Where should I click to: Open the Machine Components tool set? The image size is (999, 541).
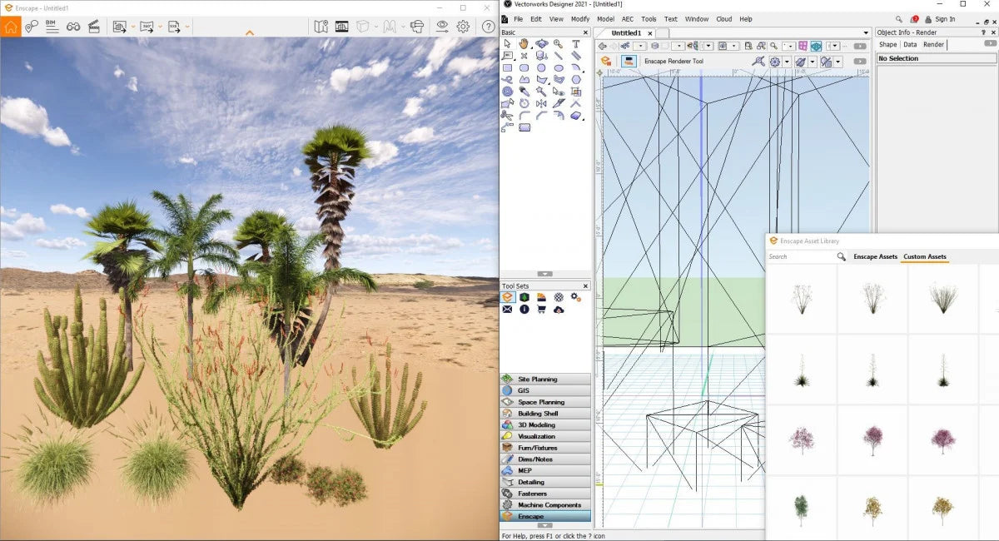pos(545,505)
